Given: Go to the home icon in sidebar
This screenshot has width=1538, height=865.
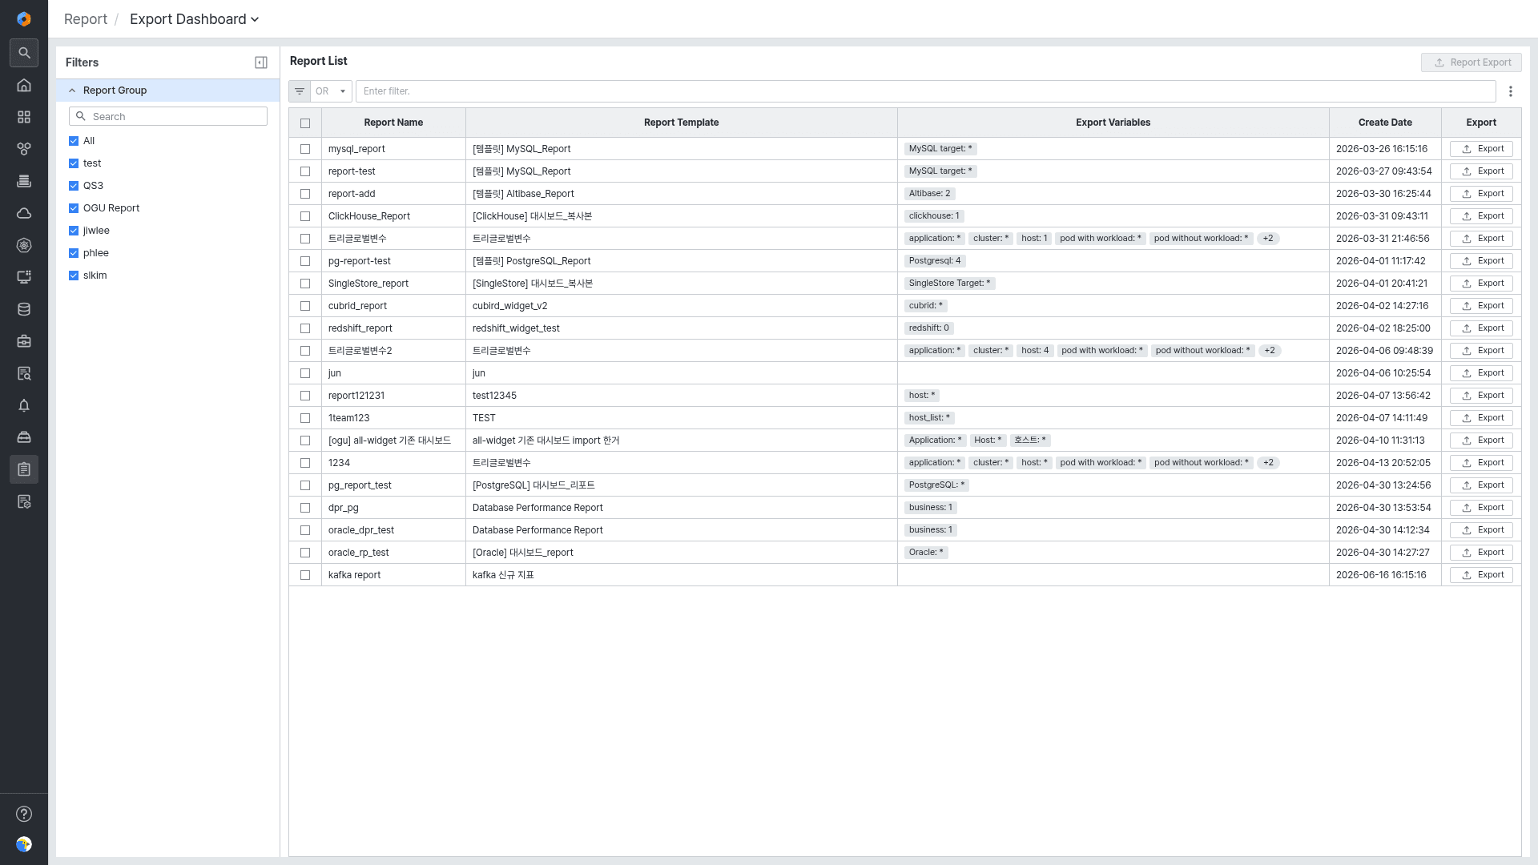Looking at the screenshot, I should [24, 85].
